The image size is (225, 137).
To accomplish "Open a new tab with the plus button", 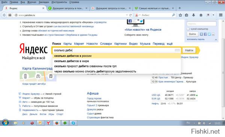I will pyautogui.click(x=180, y=8).
